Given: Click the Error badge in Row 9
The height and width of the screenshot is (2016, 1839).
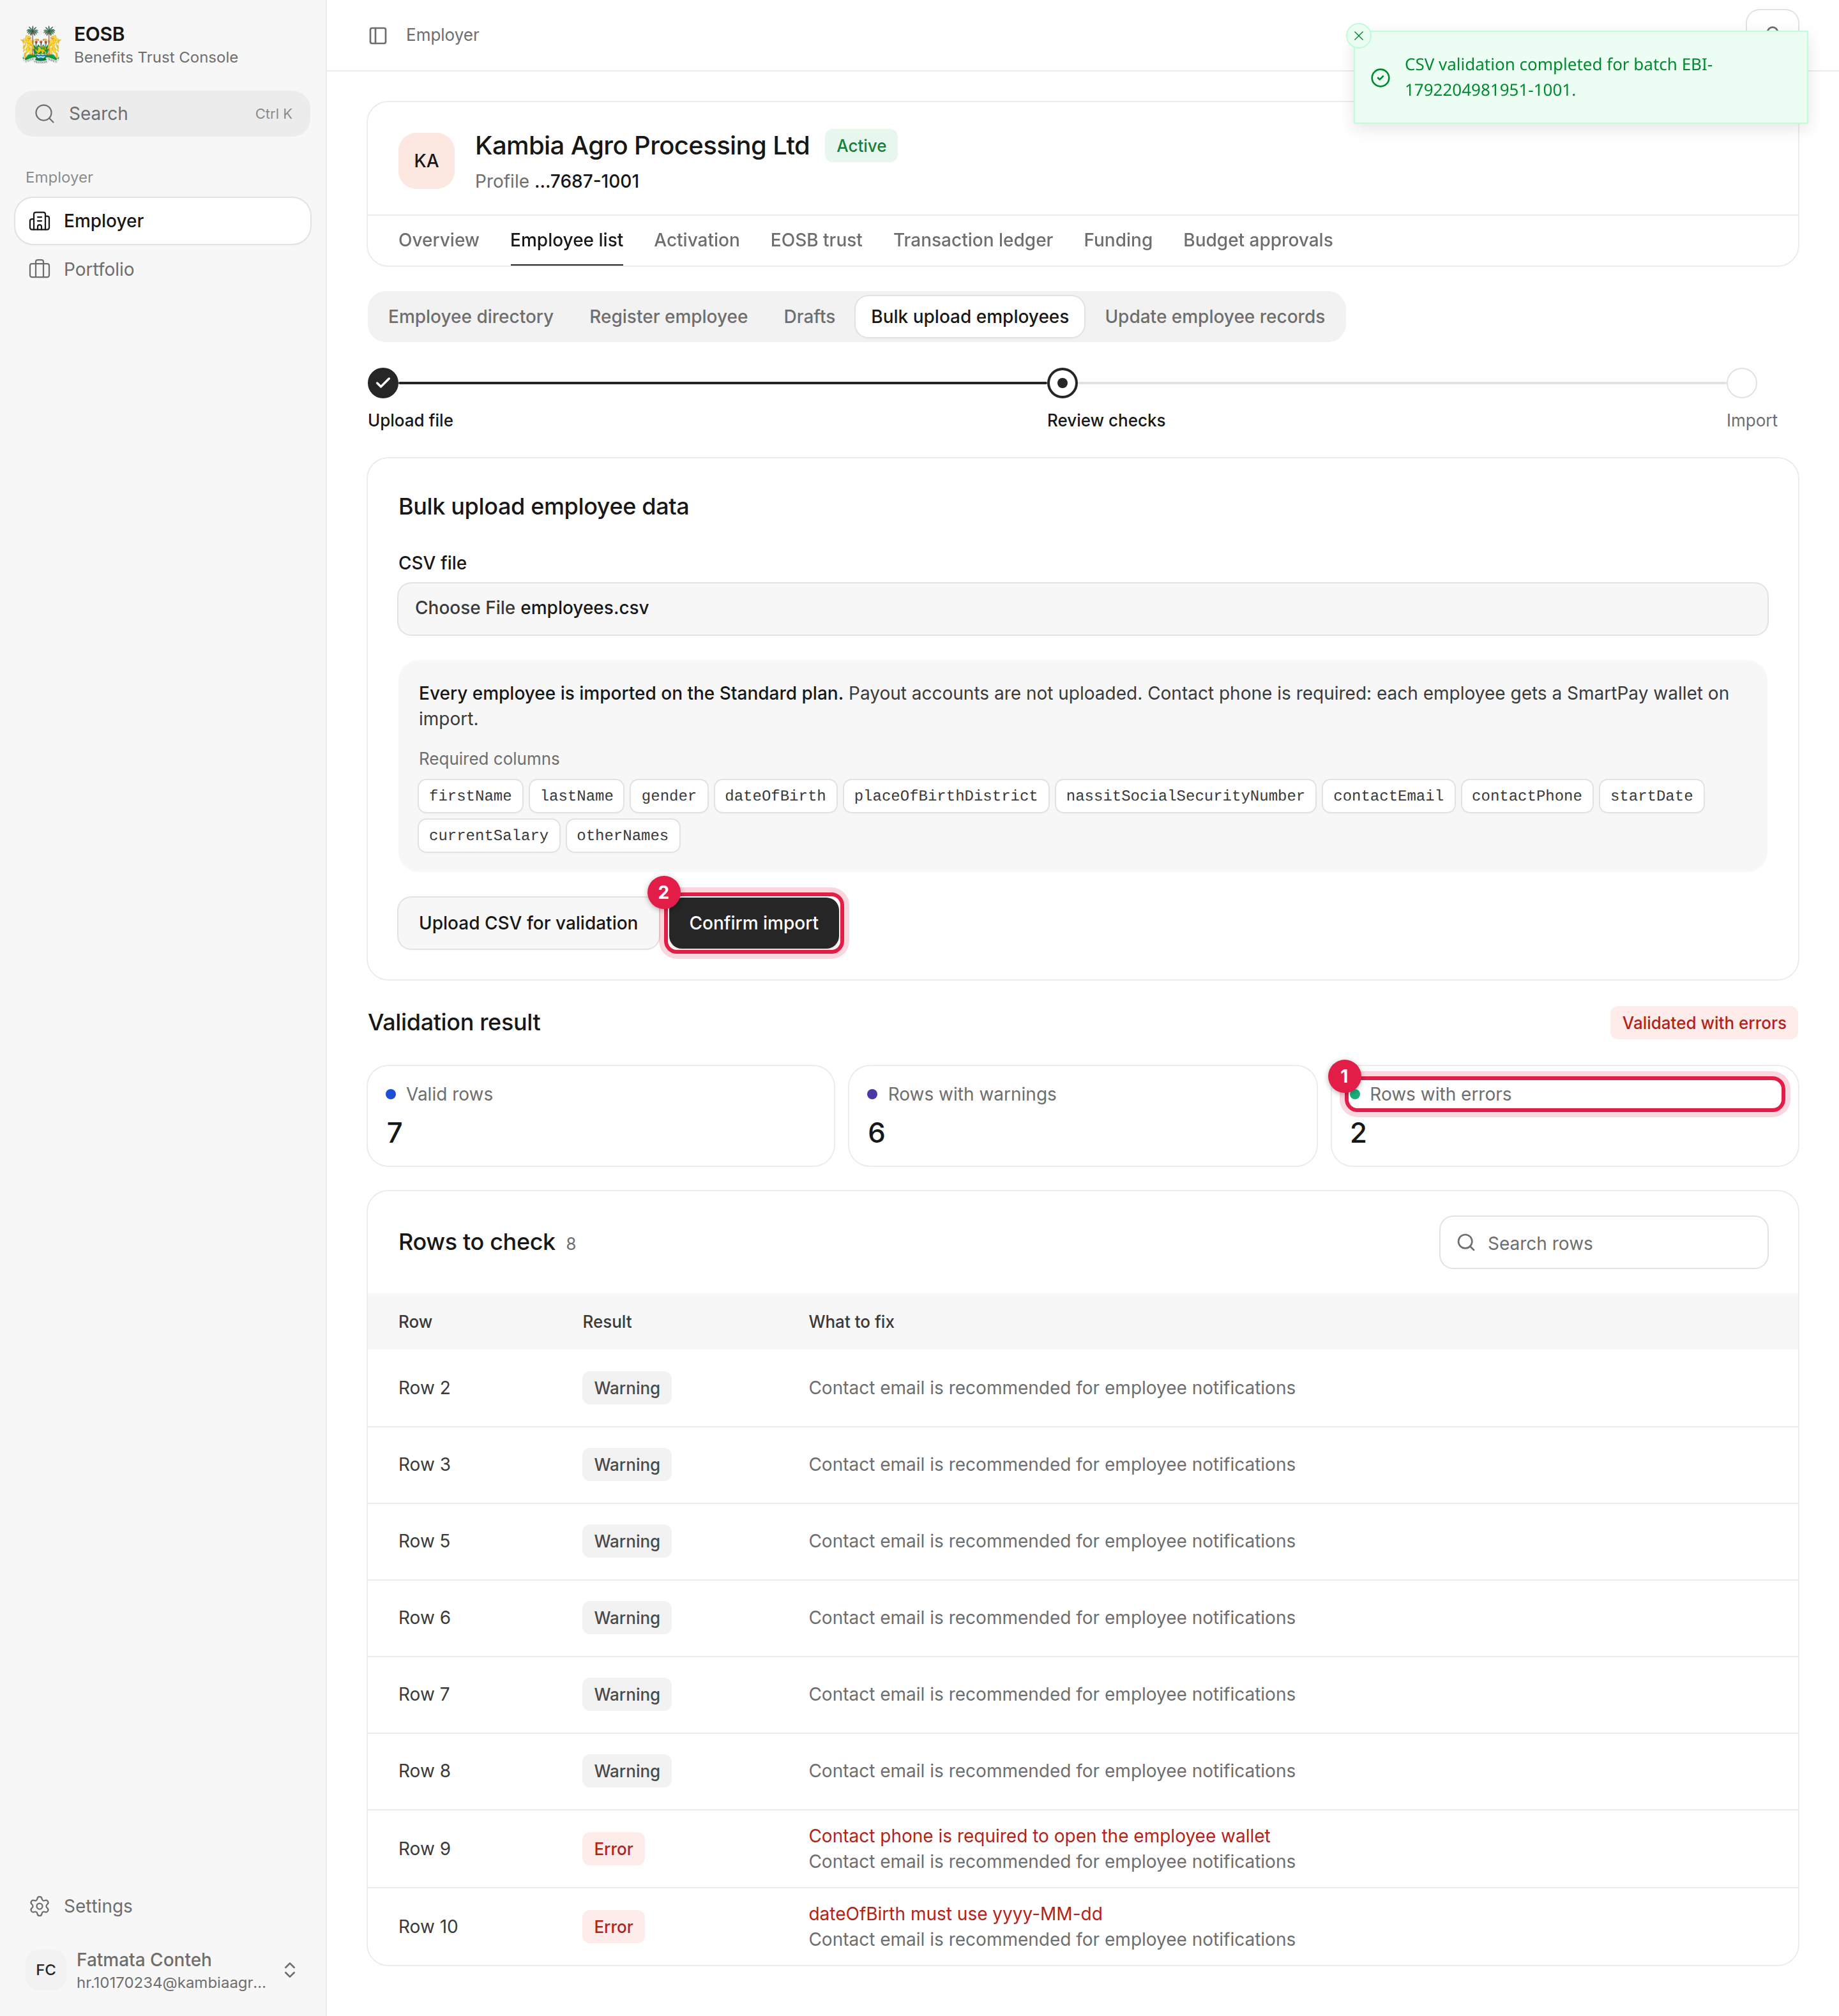Looking at the screenshot, I should [613, 1849].
